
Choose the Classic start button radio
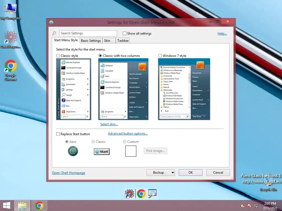[x=93, y=142]
